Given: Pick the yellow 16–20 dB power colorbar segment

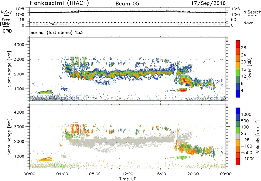Looking at the screenshot, I should coord(238,65).
